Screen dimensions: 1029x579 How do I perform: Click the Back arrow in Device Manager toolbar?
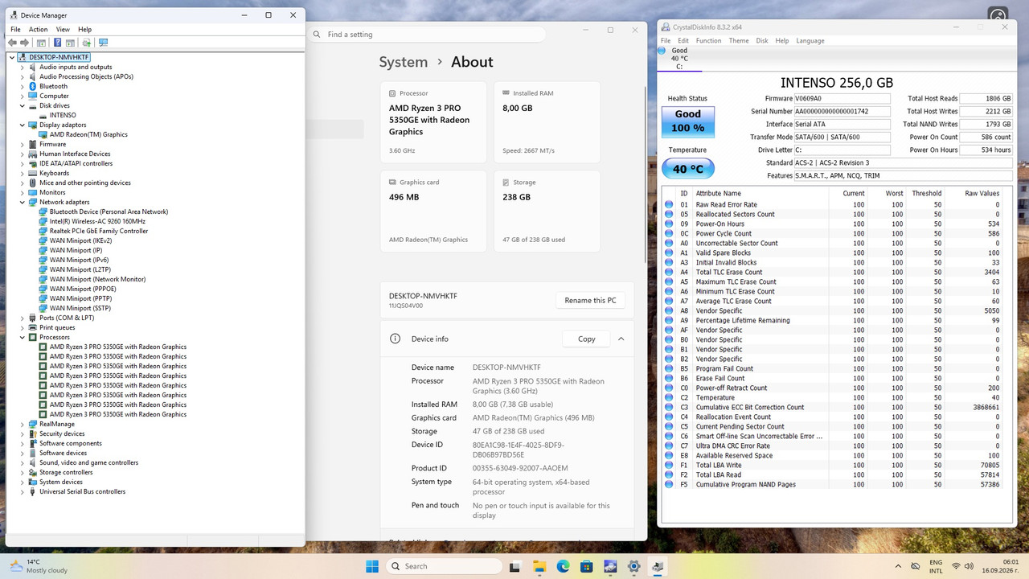tap(13, 43)
